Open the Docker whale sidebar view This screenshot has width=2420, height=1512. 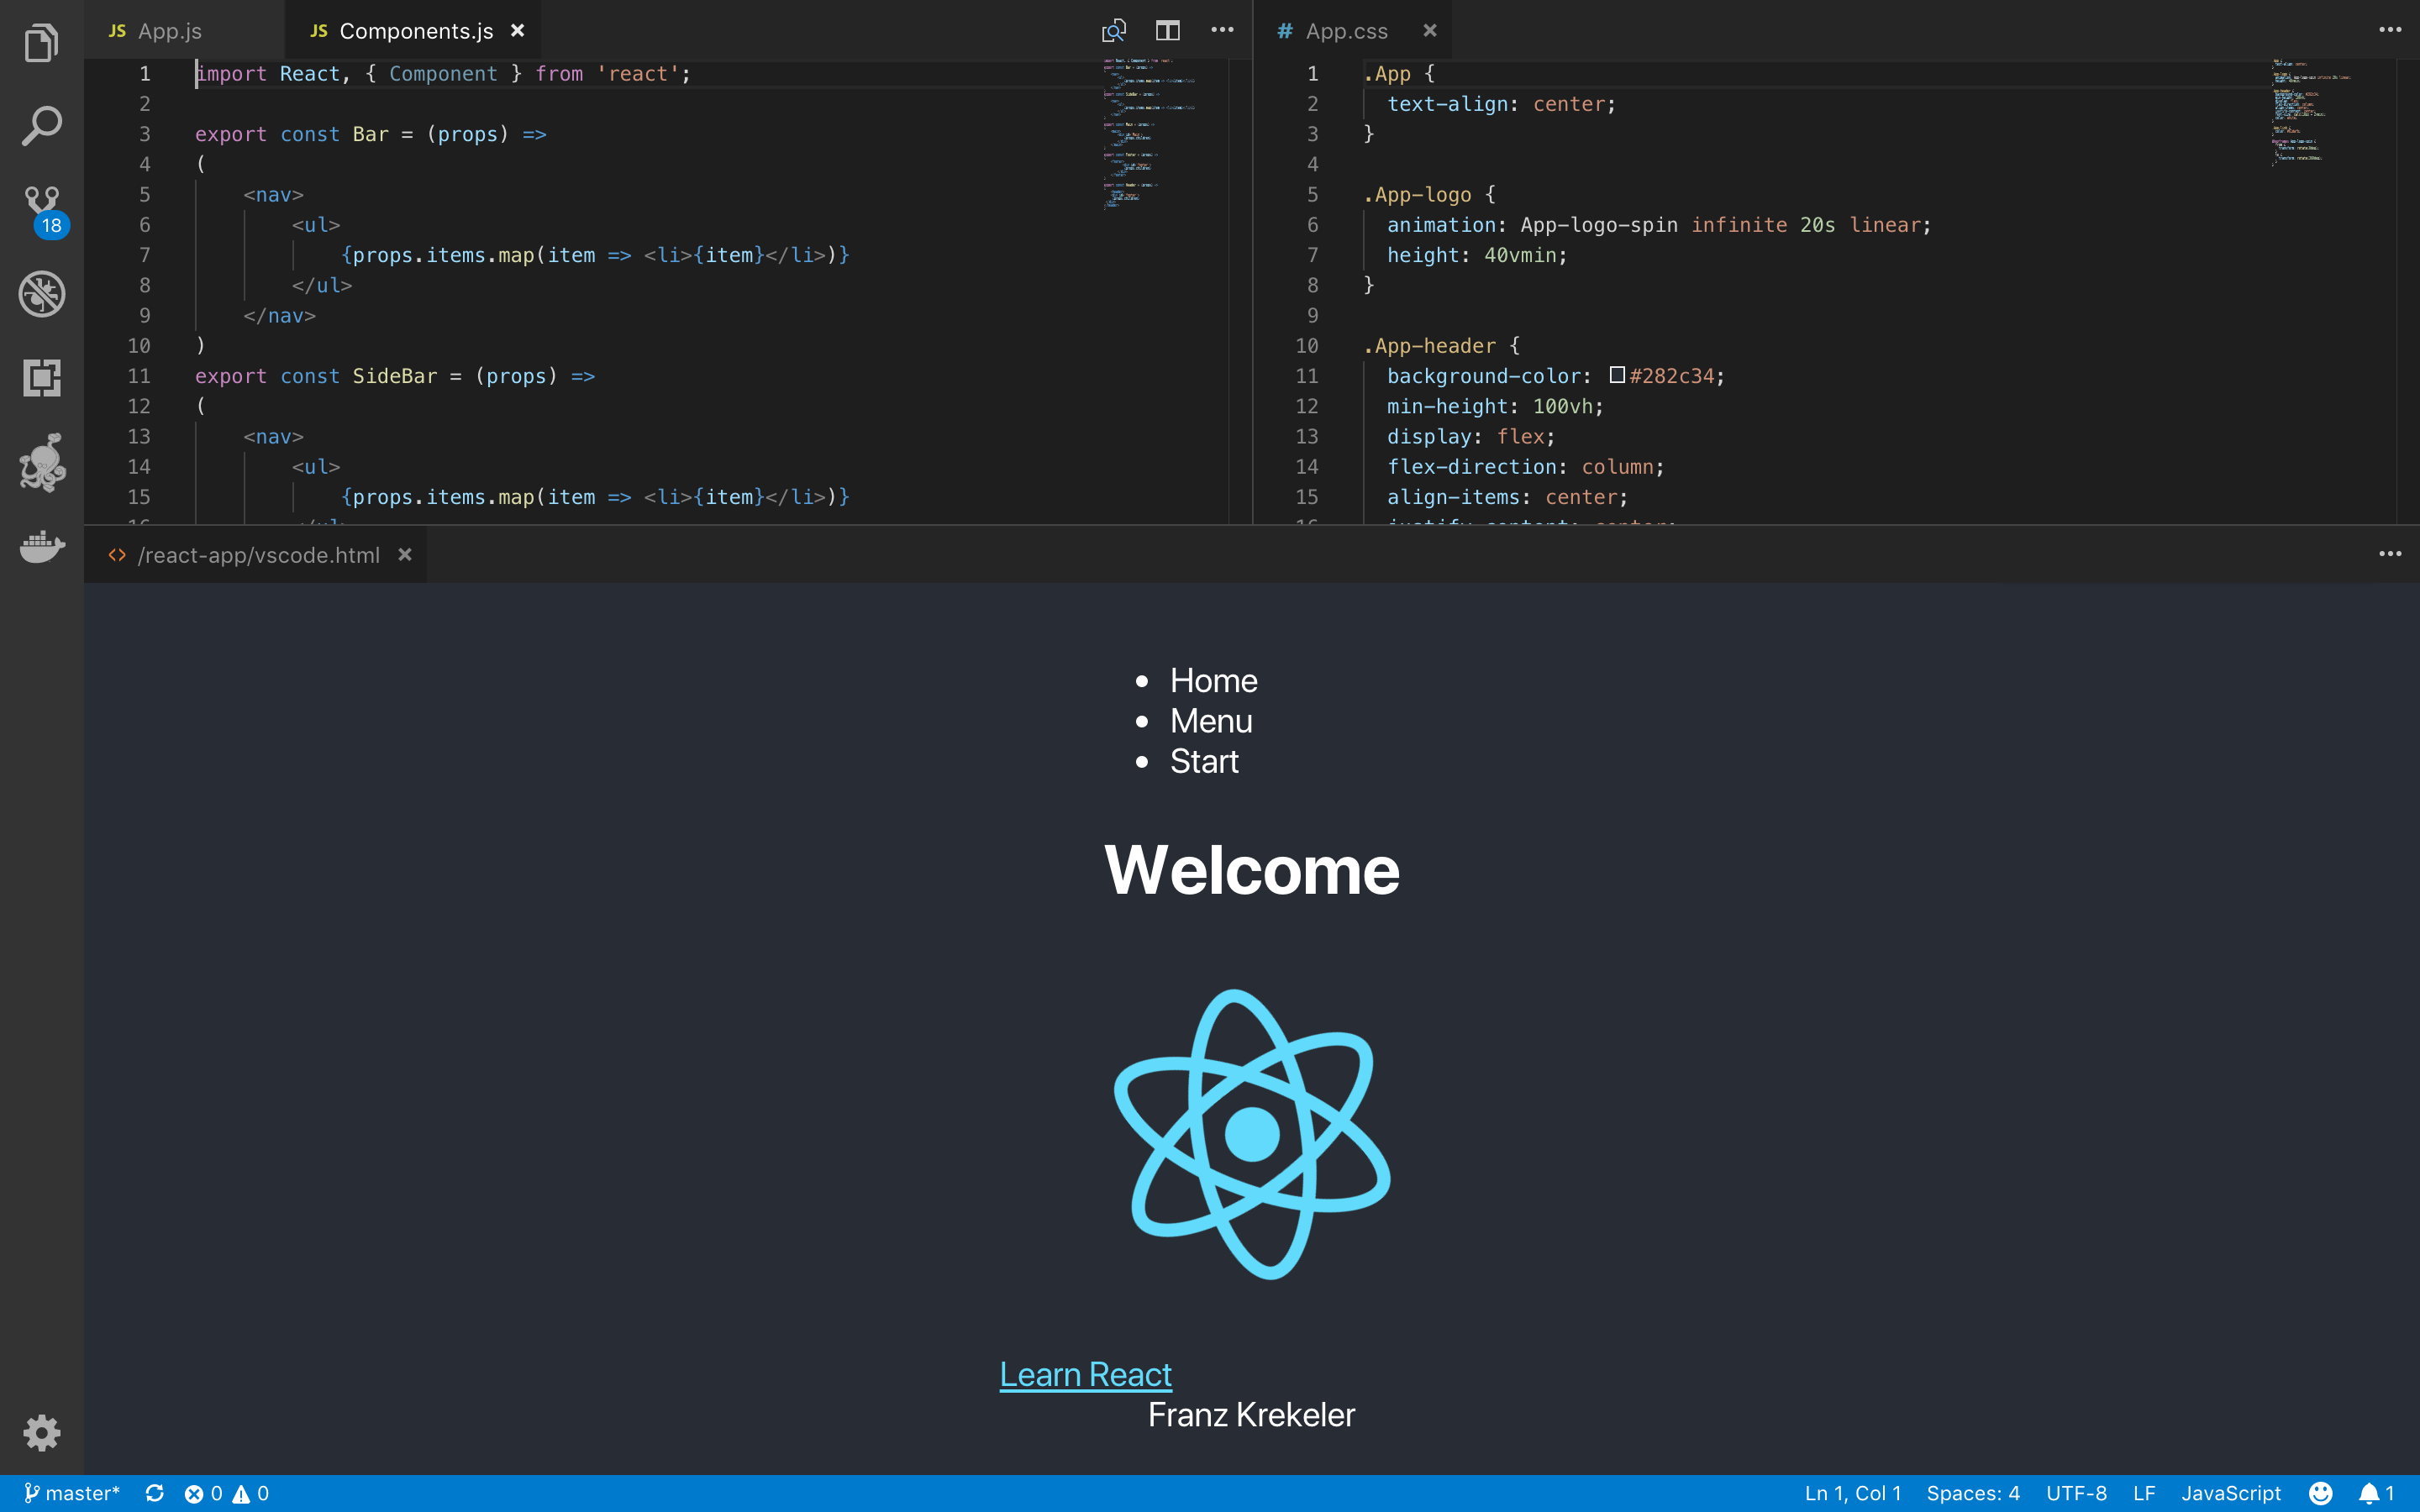(41, 546)
